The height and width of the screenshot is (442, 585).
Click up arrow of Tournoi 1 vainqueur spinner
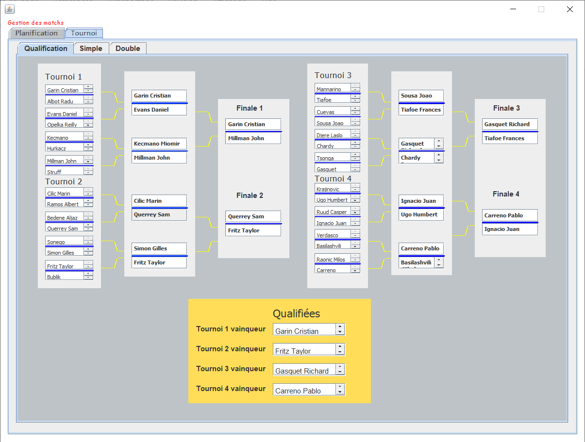(x=340, y=327)
